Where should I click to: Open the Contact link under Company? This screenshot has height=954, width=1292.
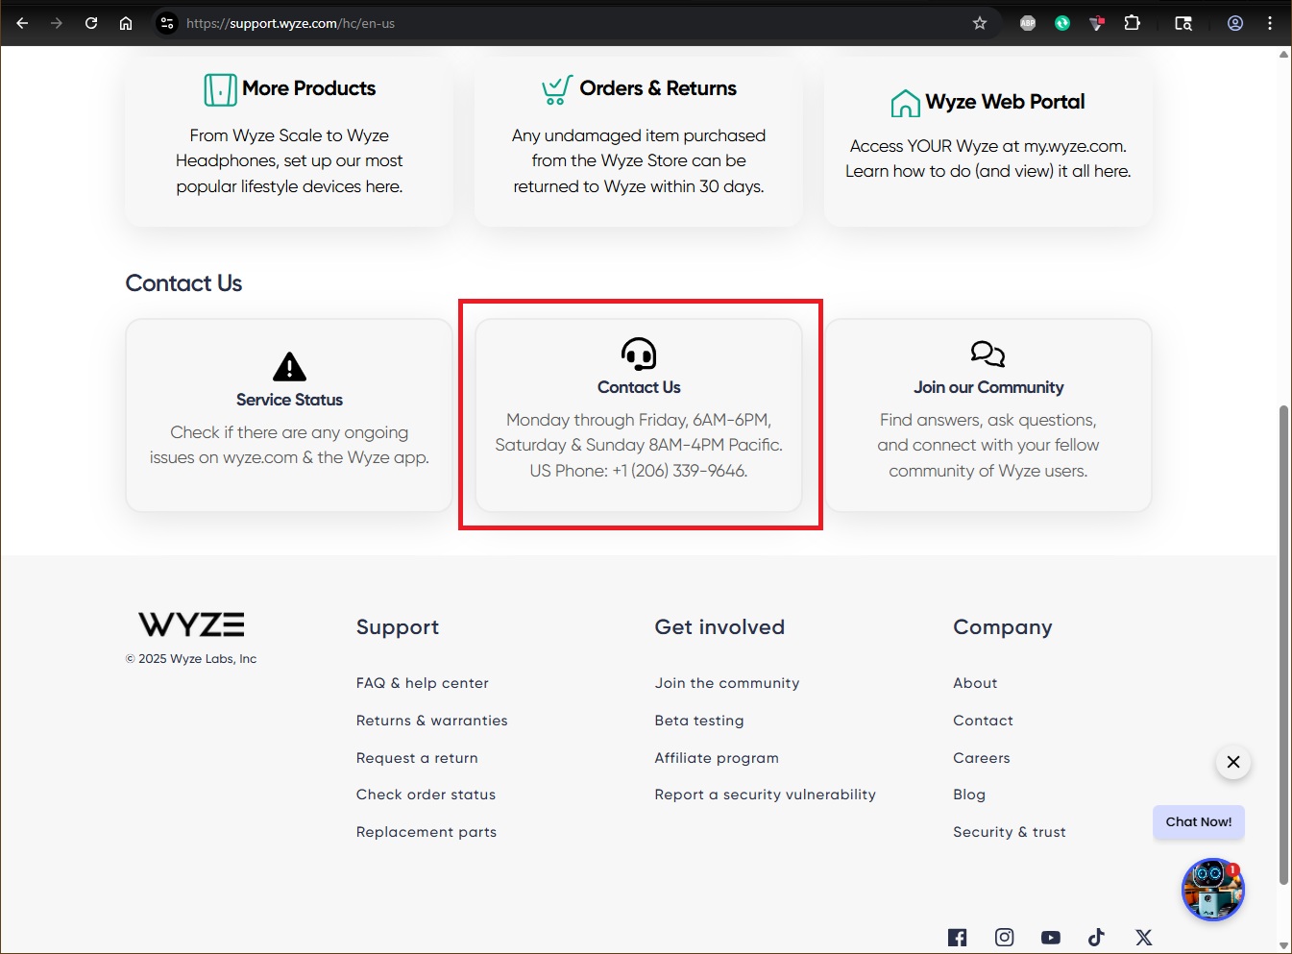(x=983, y=721)
